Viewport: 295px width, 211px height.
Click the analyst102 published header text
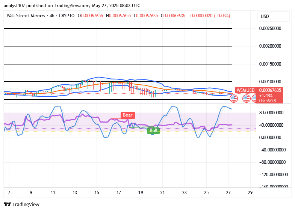click(72, 6)
